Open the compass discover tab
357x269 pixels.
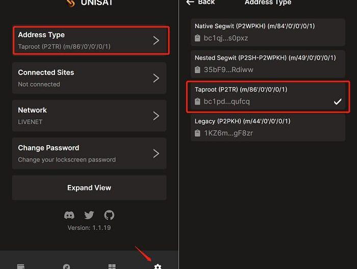[66, 266]
